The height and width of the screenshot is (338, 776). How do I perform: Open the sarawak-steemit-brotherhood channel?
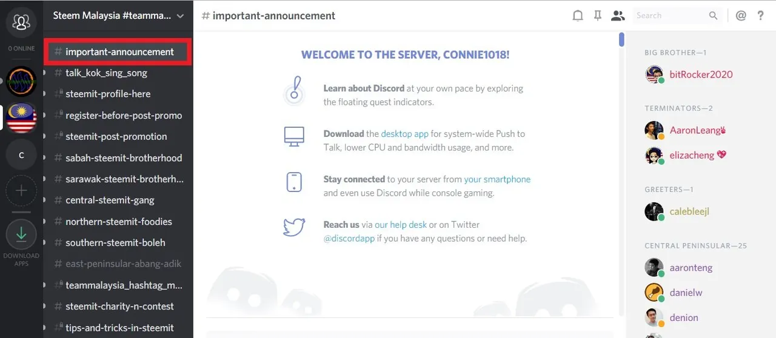tap(118, 179)
